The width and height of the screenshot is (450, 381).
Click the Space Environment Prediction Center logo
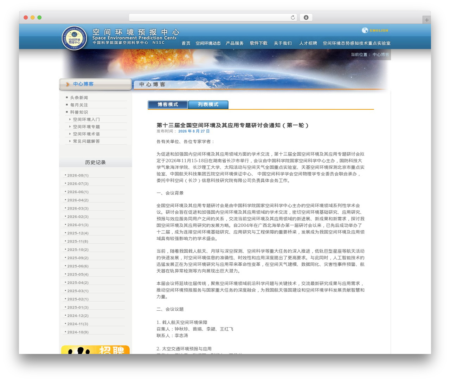click(x=75, y=38)
